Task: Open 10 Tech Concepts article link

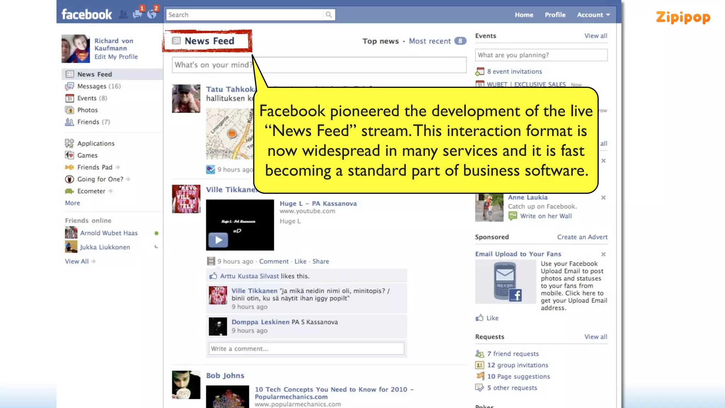Action: pos(334,393)
